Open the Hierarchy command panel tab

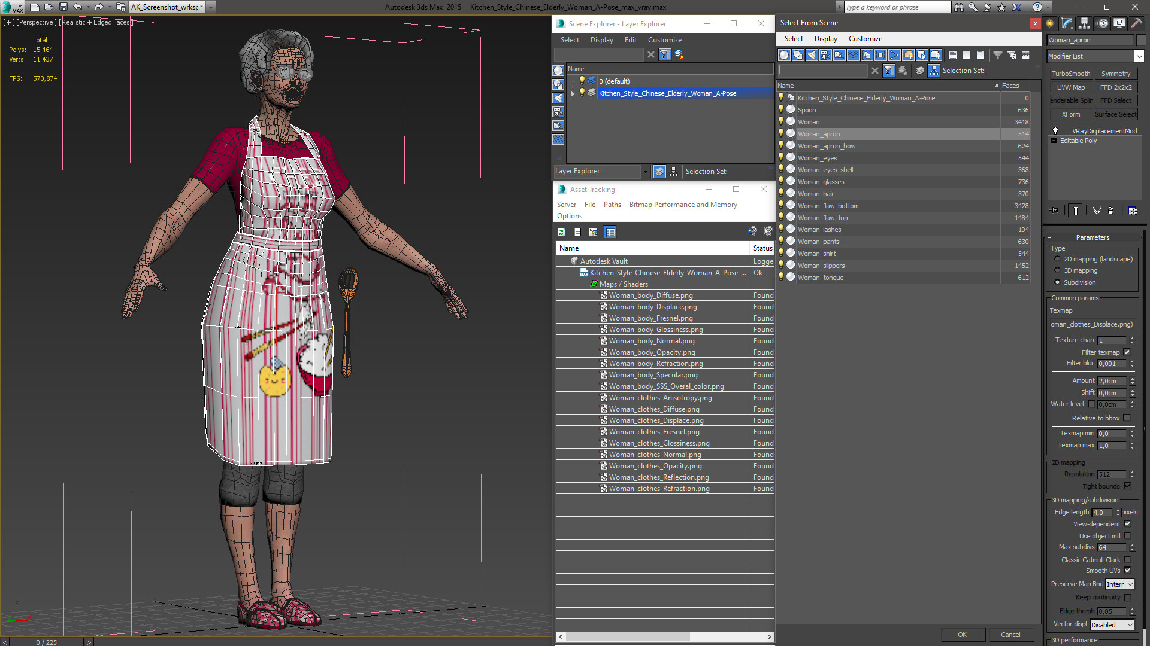point(1084,23)
